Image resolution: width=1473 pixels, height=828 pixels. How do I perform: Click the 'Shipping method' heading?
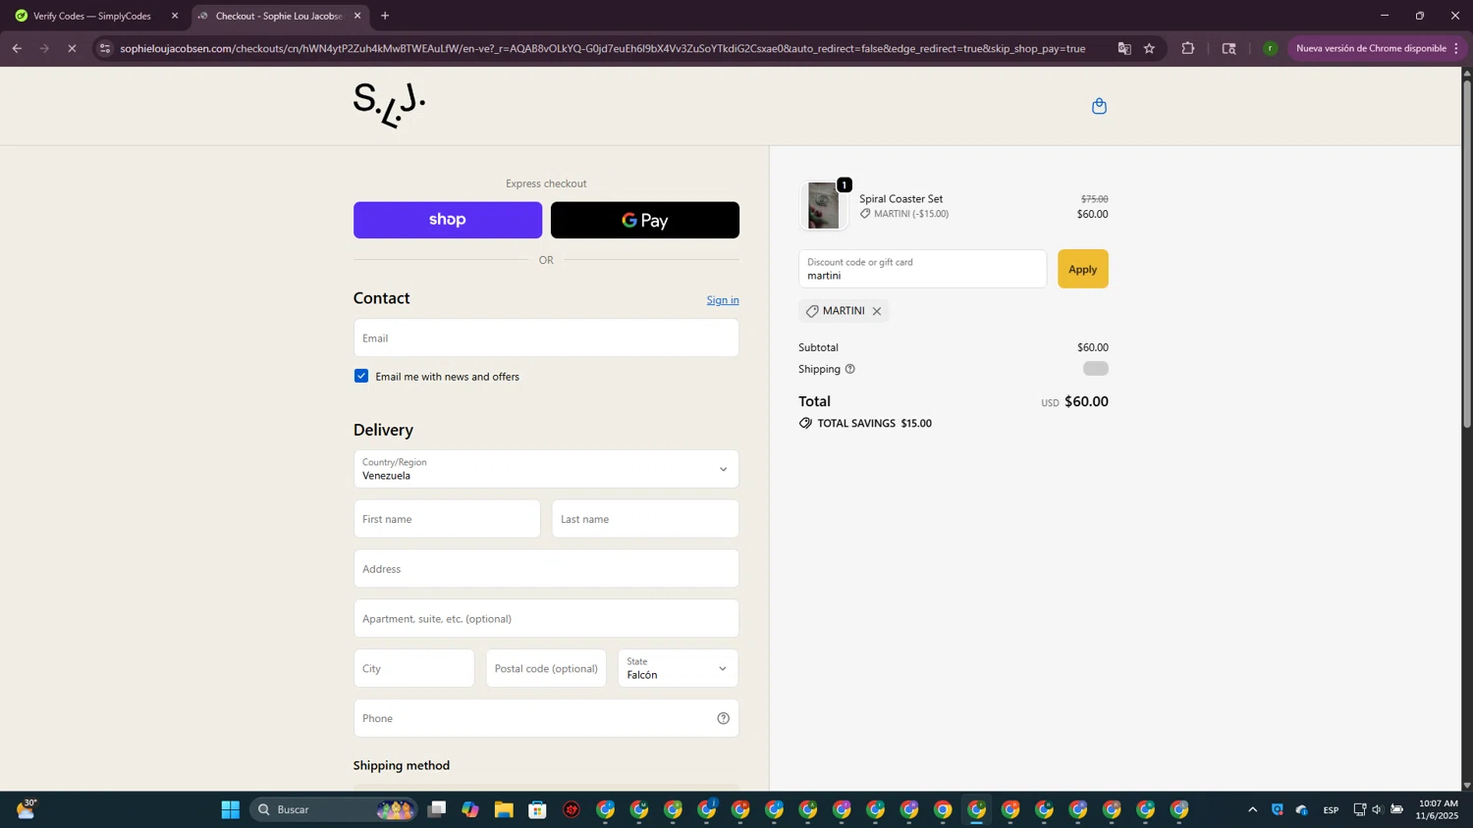tap(402, 765)
